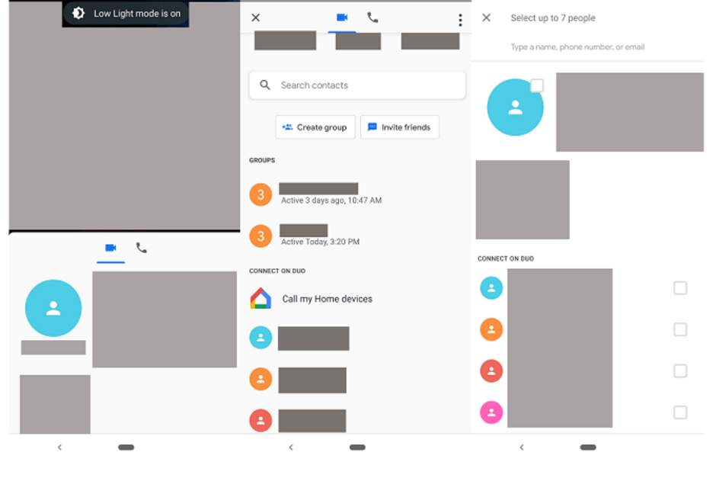Tap the Search contacts field
Image resolution: width=716 pixels, height=478 pixels.
(x=356, y=85)
